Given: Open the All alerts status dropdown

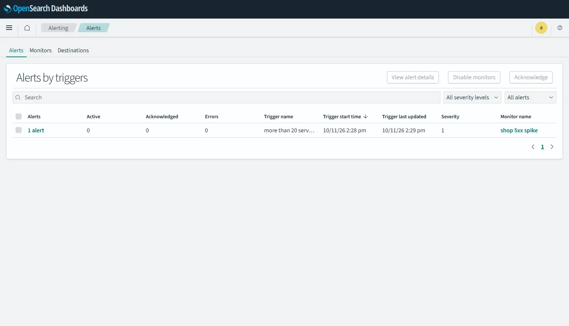Looking at the screenshot, I should [x=530, y=97].
